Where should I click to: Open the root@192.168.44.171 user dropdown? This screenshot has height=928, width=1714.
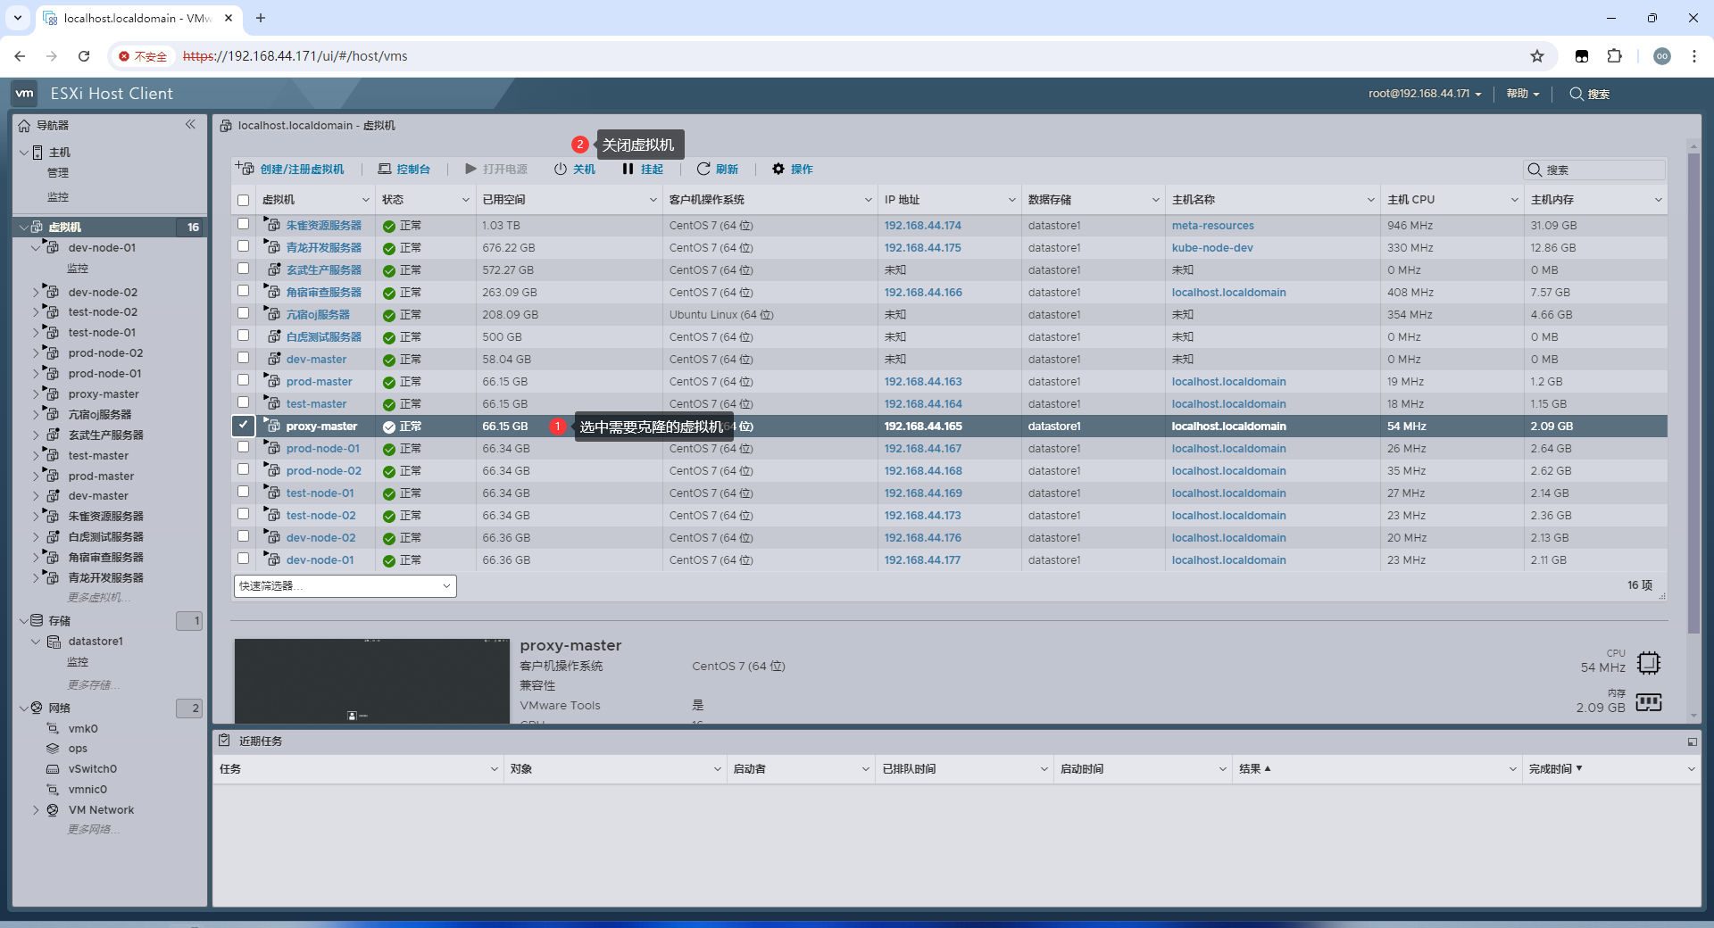(1425, 94)
